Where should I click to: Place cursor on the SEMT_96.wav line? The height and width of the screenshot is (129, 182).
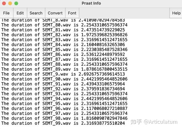[x=64, y=108]
